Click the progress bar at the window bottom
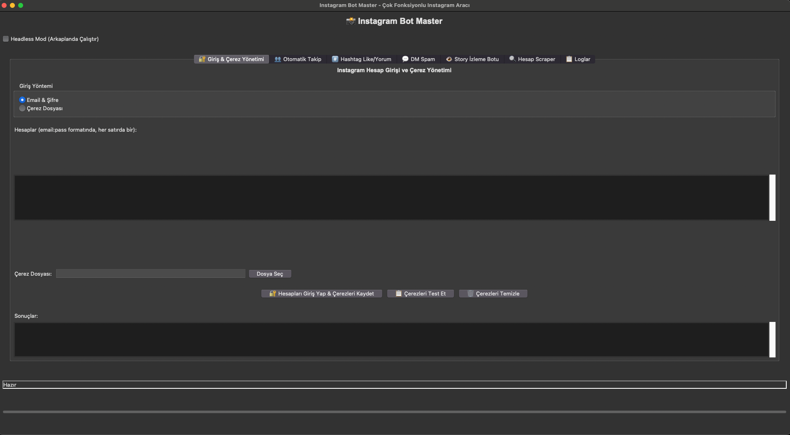 click(x=395, y=412)
